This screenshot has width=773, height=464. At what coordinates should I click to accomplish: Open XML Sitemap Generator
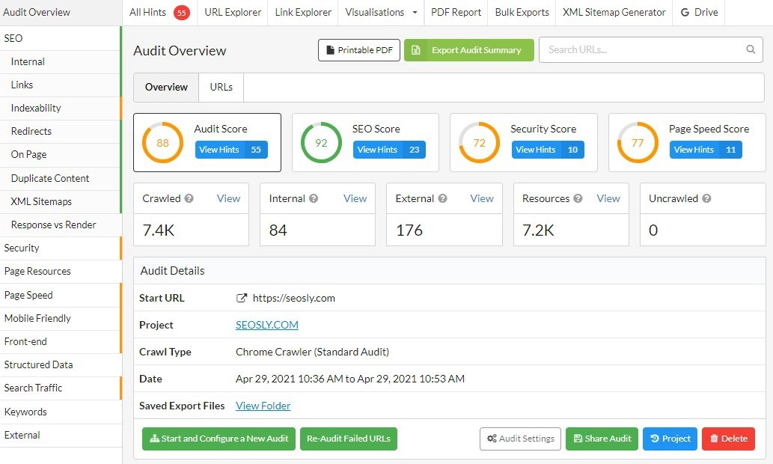pyautogui.click(x=614, y=12)
